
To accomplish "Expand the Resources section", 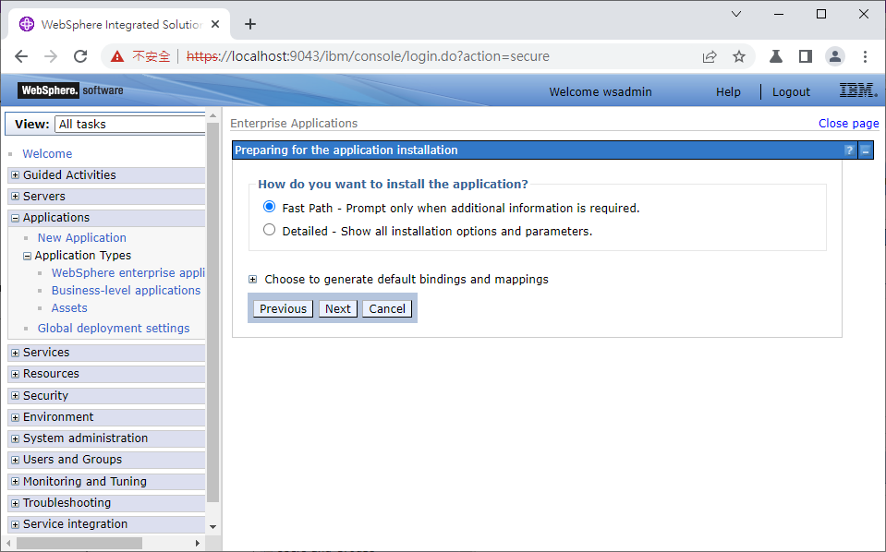I will click(x=16, y=374).
